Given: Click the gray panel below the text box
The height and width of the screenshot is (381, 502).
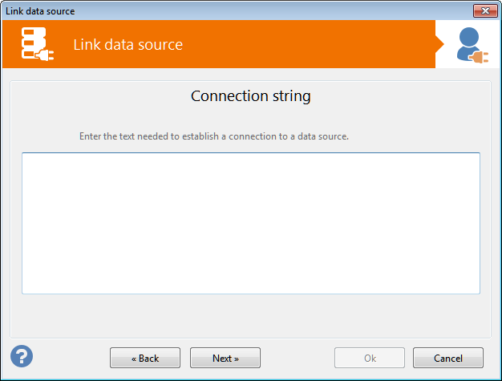Looking at the screenshot, I should 250,314.
